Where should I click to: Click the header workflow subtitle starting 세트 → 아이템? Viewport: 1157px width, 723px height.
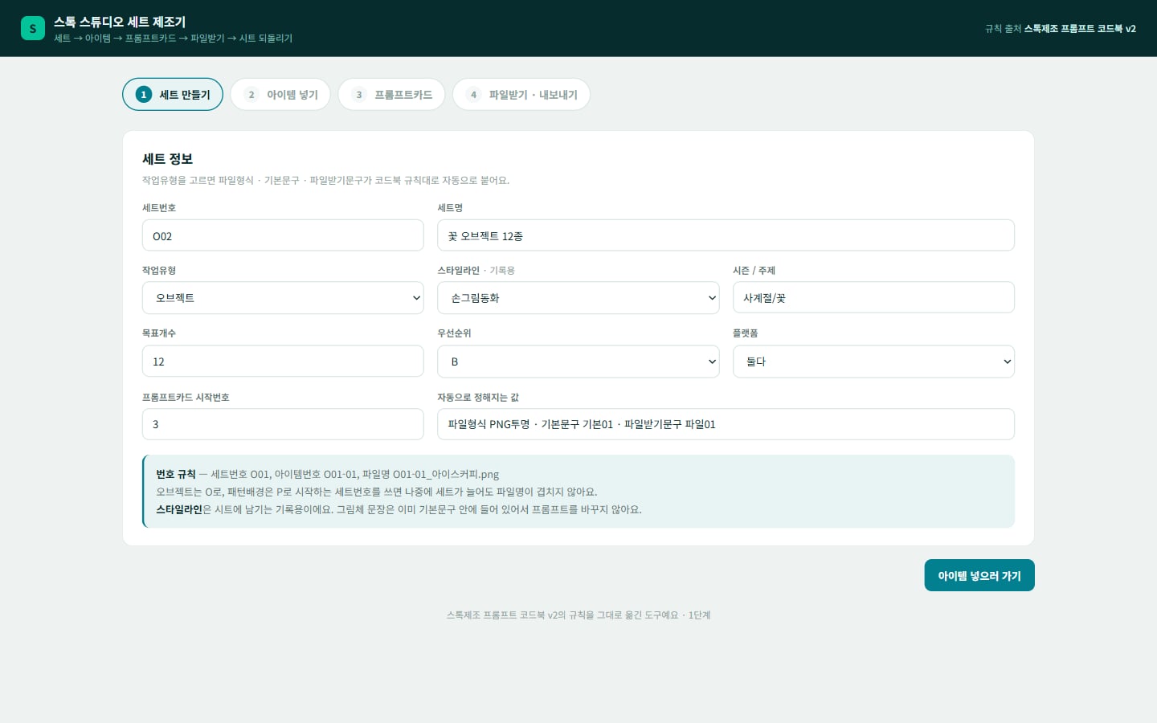pos(173,39)
